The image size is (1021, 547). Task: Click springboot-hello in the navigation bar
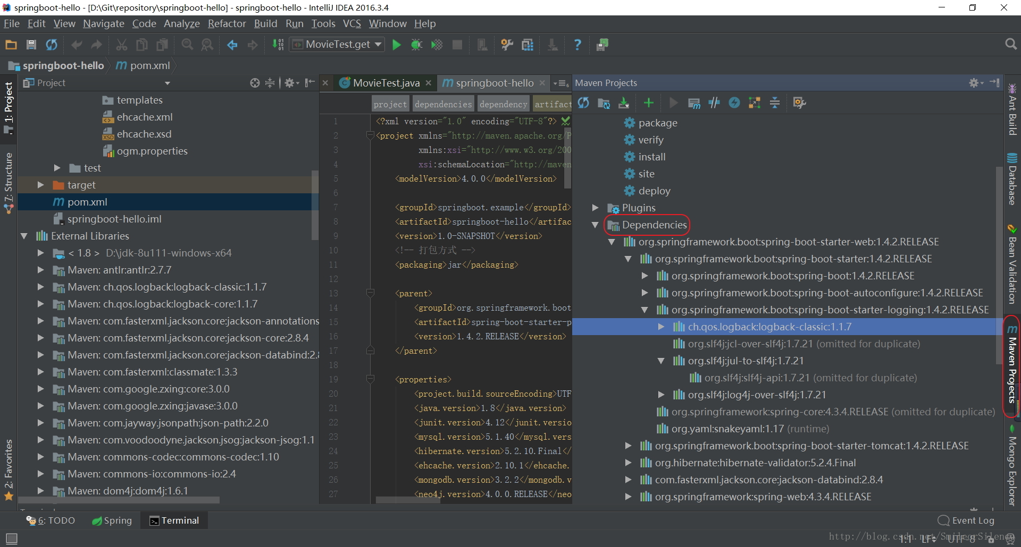point(56,65)
